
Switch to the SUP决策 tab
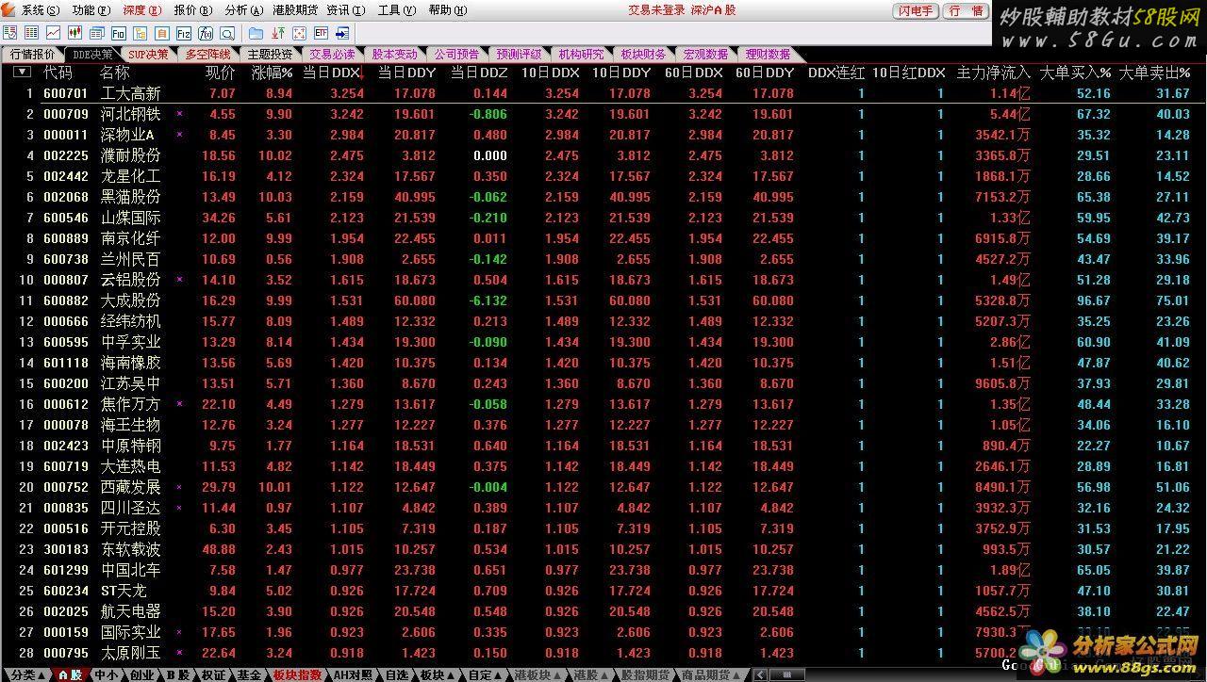149,55
